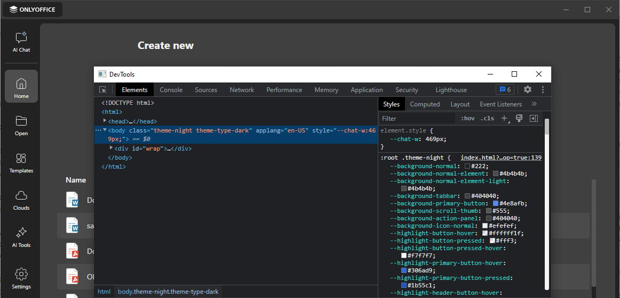Click into the Styles Filter input field
Screen dimensions: 620x298
[x=417, y=118]
